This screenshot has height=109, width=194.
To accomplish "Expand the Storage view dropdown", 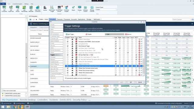I will (92, 19).
